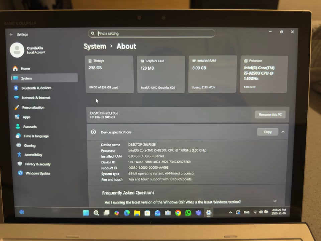The image size is (321, 241).
Task: Collapse the Device specifications section
Action: 283,132
